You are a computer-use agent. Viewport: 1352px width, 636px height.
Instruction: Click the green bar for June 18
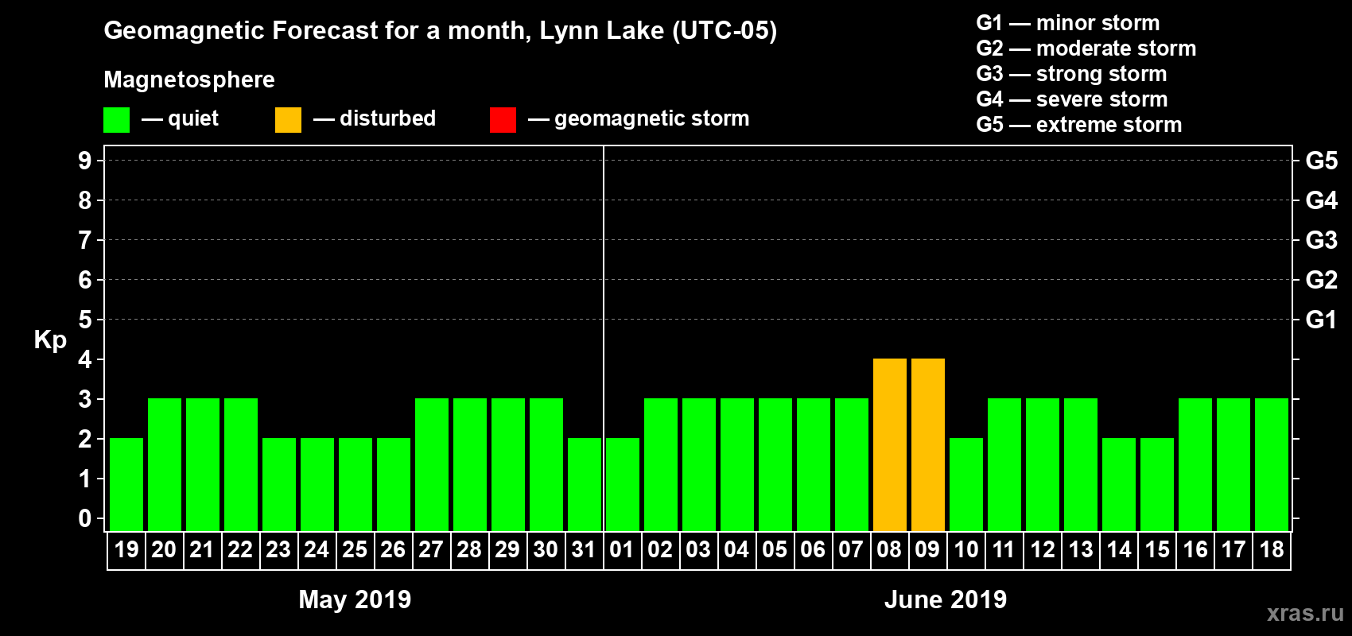(1272, 464)
